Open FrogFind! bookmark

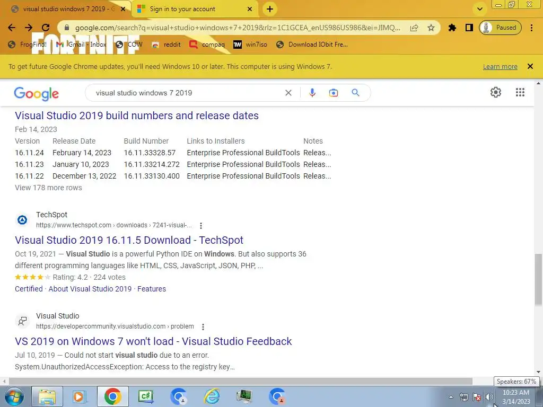pyautogui.click(x=28, y=45)
